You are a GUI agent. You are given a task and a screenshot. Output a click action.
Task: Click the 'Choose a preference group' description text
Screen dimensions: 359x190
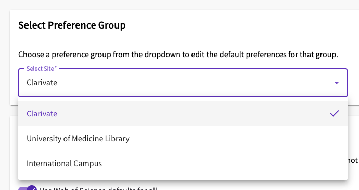178,55
